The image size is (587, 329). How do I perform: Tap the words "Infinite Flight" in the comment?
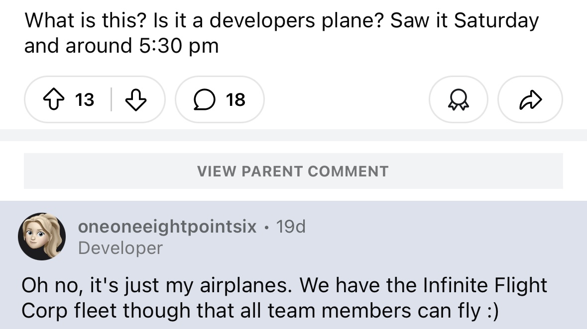484,286
